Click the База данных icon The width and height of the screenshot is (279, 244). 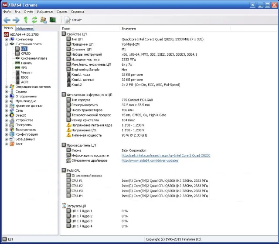12,139
